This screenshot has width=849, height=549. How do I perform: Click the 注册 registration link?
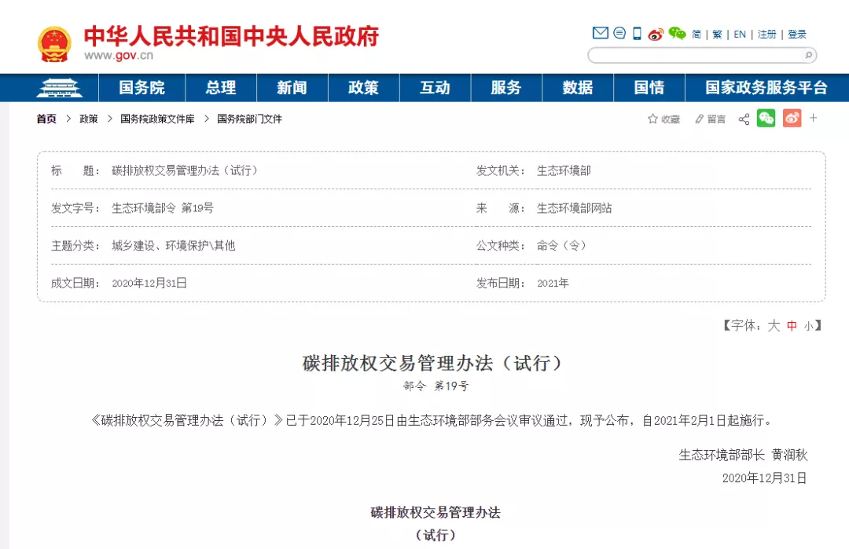click(766, 34)
